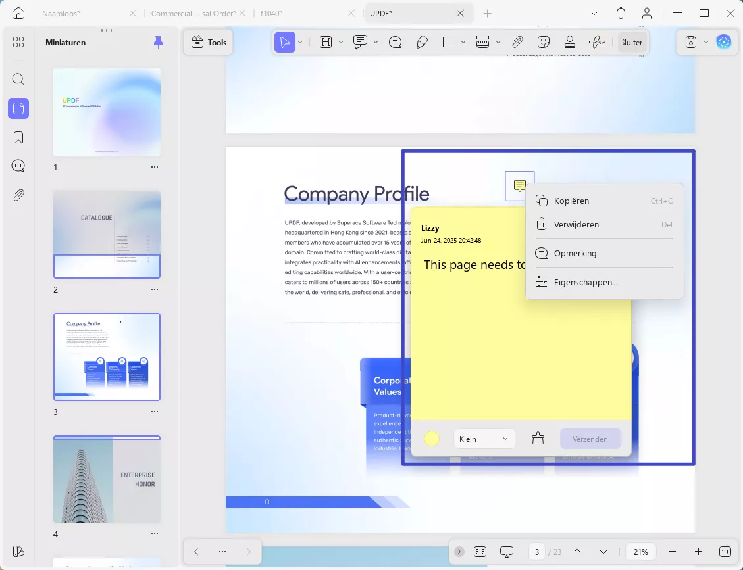Open the signature tool
The height and width of the screenshot is (570, 743).
(596, 42)
